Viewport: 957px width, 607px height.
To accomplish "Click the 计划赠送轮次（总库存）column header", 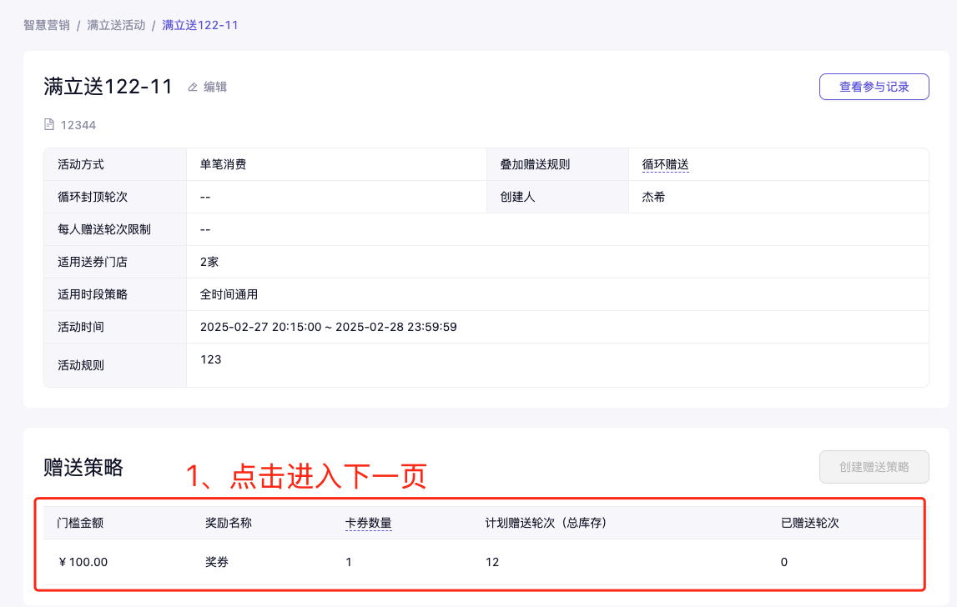I will click(546, 523).
